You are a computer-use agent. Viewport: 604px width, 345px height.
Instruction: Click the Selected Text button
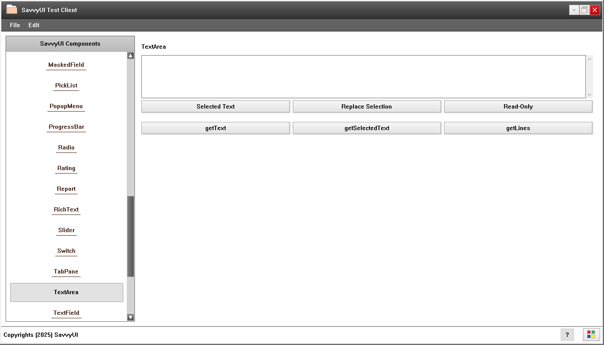tap(215, 106)
